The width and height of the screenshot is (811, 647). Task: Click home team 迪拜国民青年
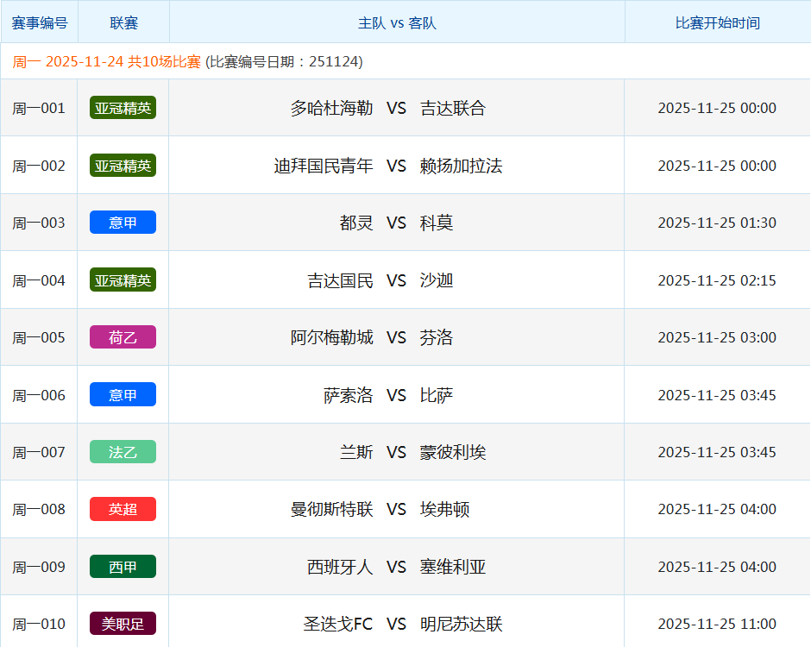(x=324, y=166)
